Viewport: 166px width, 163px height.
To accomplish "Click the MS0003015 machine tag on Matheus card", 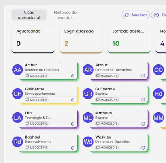I will pos(107,124).
